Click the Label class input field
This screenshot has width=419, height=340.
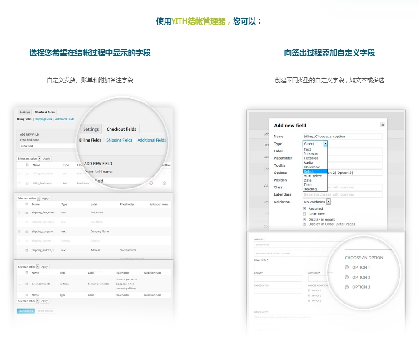click(342, 195)
